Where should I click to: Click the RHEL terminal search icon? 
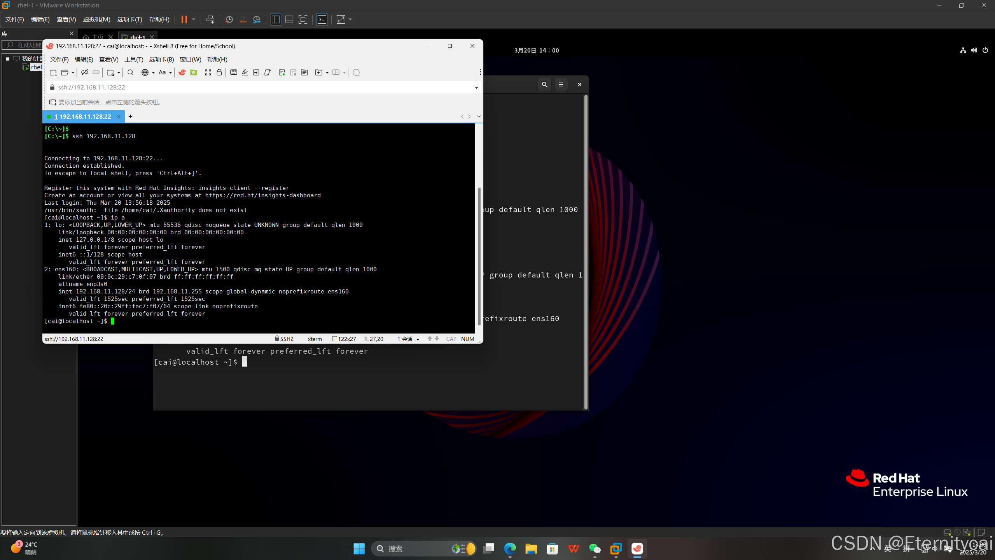click(x=544, y=84)
